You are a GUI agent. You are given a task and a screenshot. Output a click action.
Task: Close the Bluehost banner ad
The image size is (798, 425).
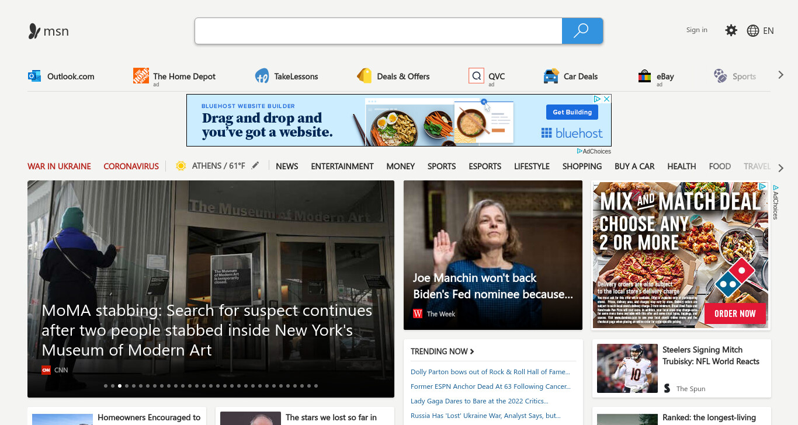pos(606,99)
